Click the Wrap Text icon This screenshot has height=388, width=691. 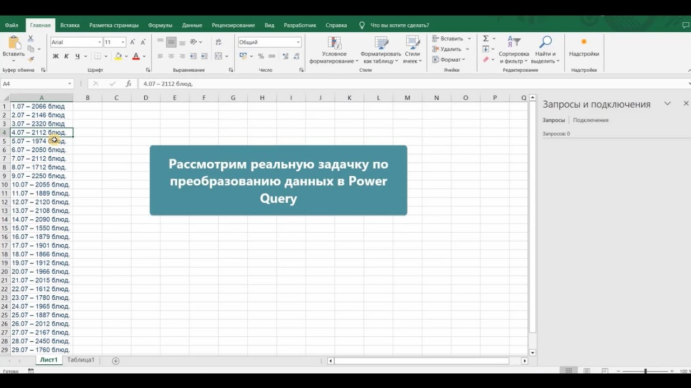[218, 42]
